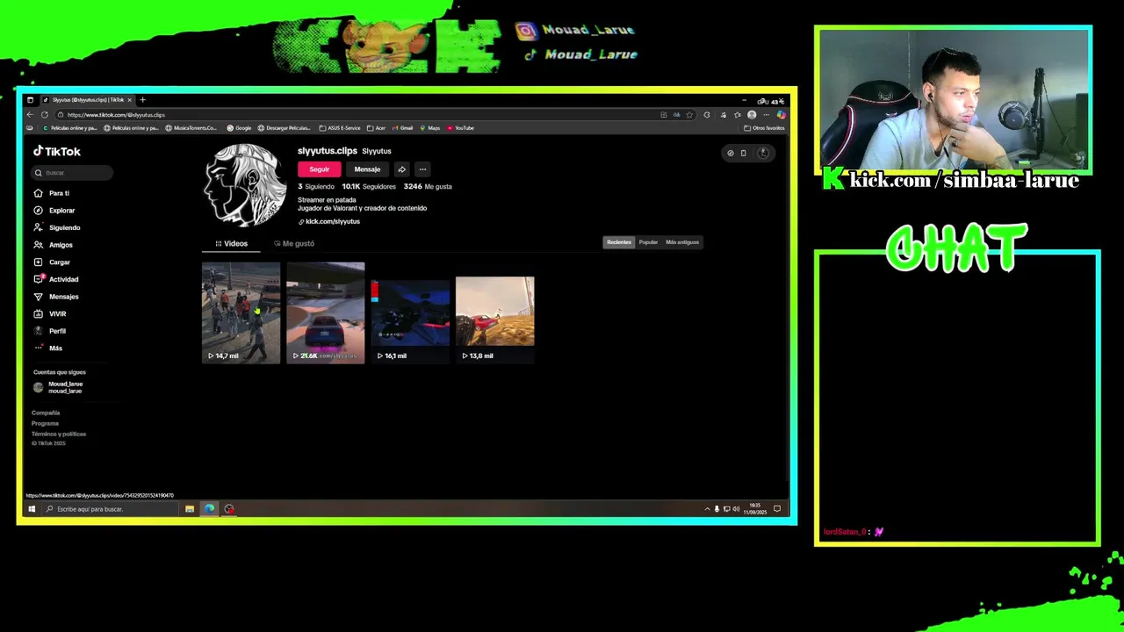1124x632 pixels.
Task: Open the browser profile avatar icon
Action: coord(752,115)
